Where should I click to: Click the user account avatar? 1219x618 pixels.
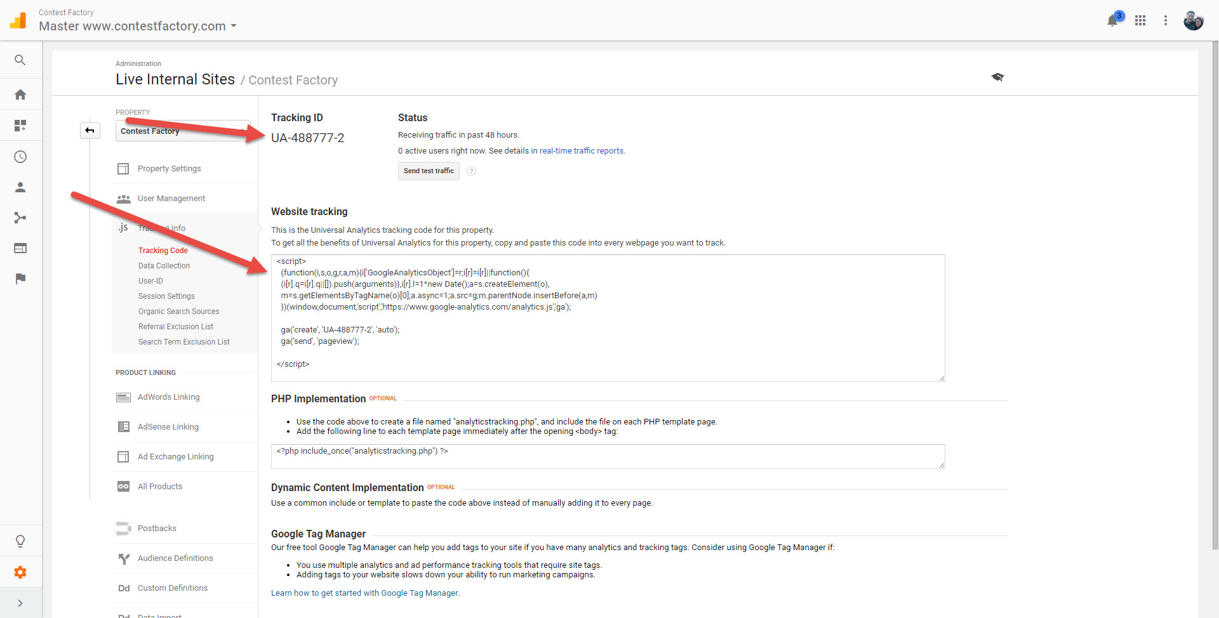pyautogui.click(x=1194, y=20)
